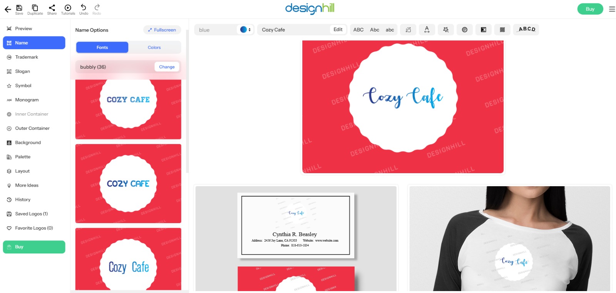
Task: Click the Fullscreen button
Action: point(162,30)
